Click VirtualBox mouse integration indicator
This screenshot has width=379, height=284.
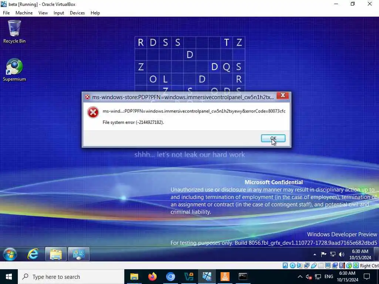click(x=349, y=266)
